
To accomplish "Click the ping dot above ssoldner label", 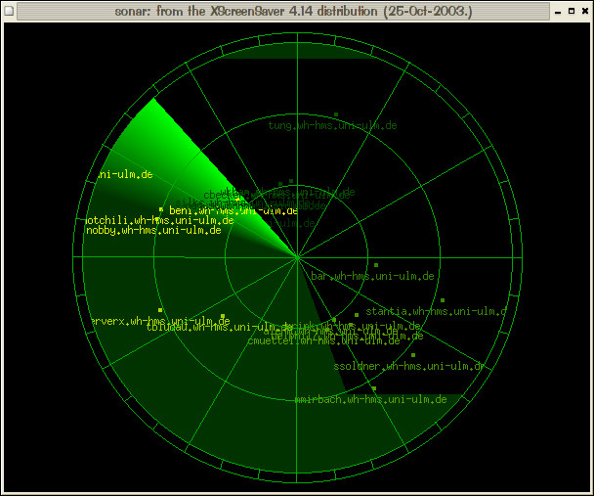I will (x=413, y=355).
